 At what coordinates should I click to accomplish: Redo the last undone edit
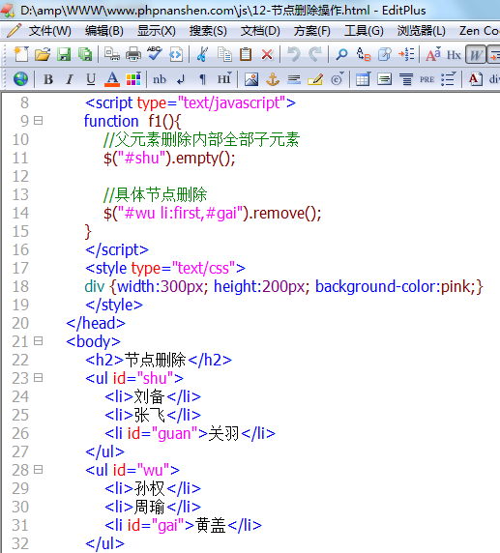click(x=315, y=55)
